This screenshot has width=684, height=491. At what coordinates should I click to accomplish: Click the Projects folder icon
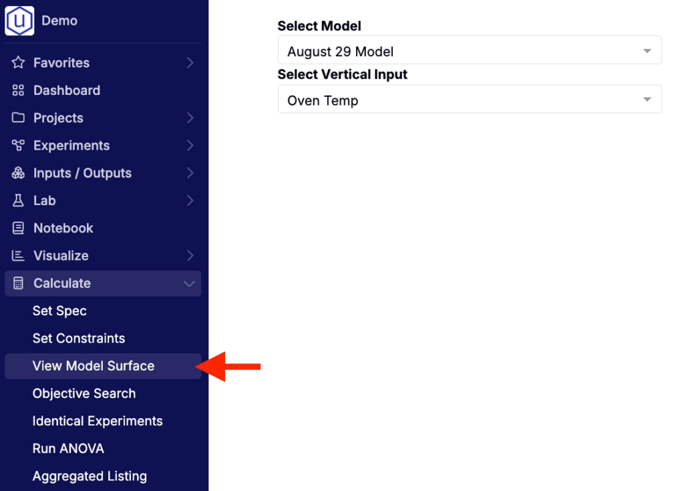tap(18, 118)
